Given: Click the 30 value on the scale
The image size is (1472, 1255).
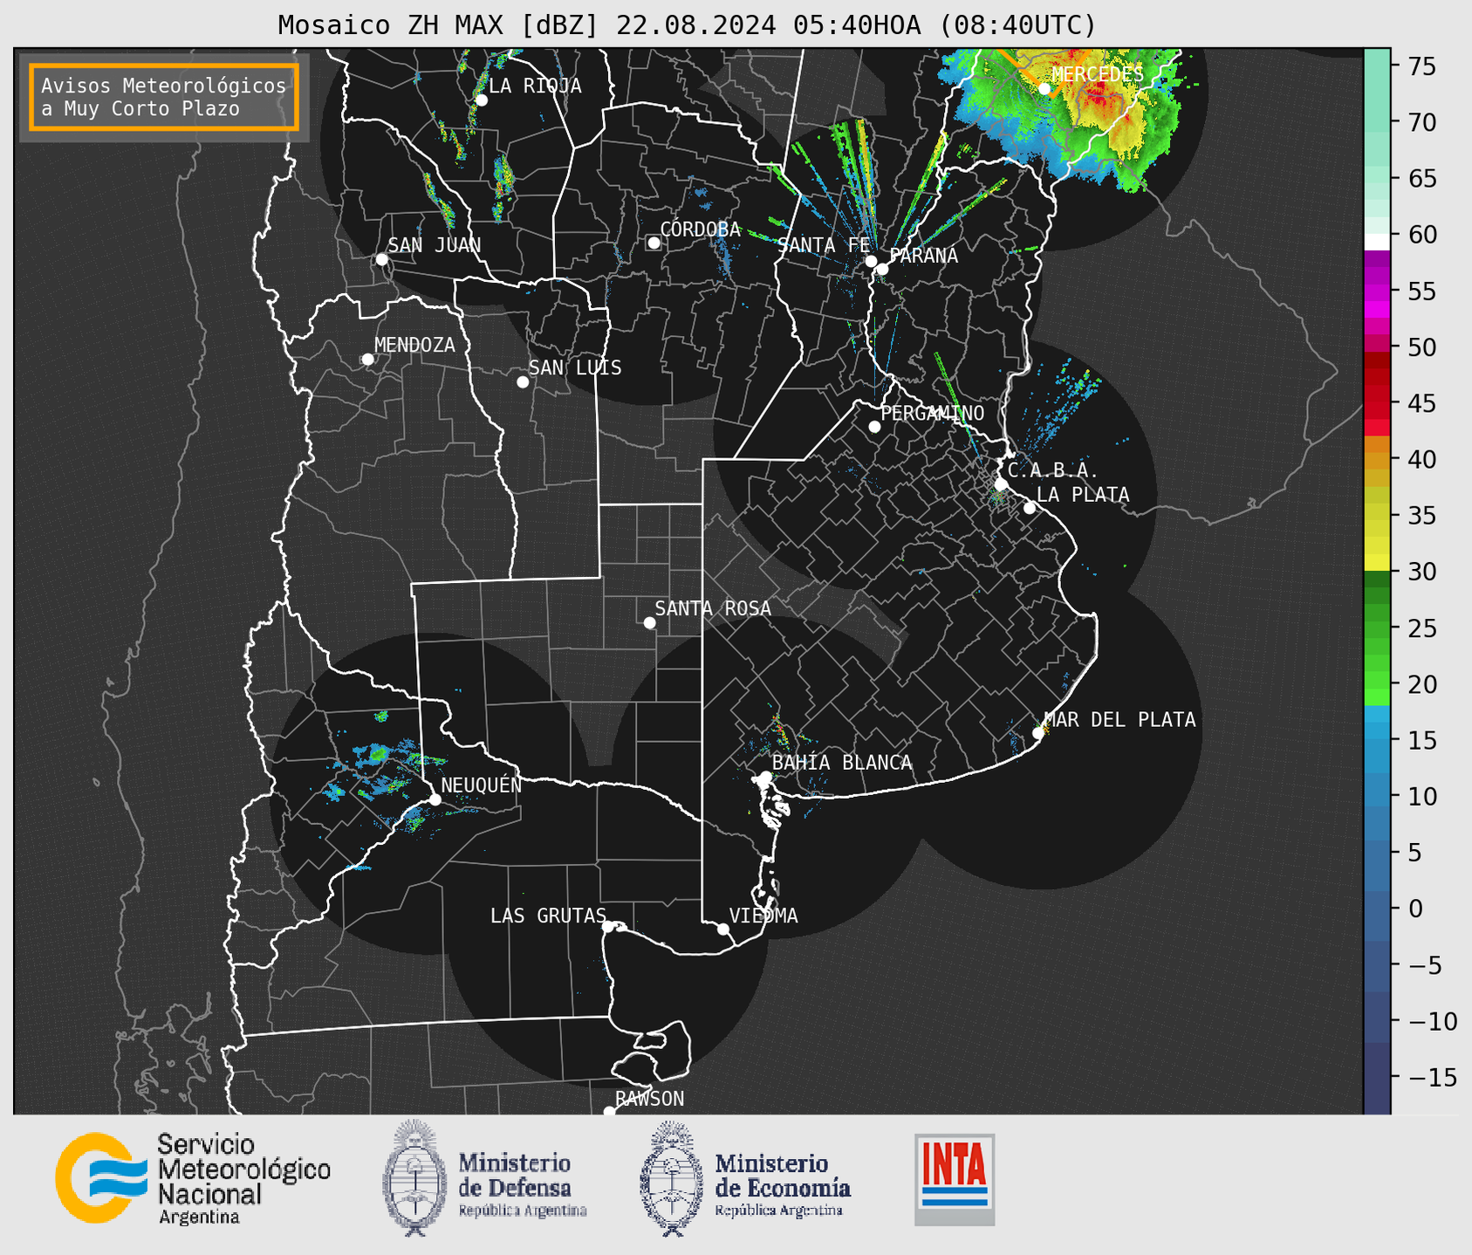Looking at the screenshot, I should (x=1421, y=572).
